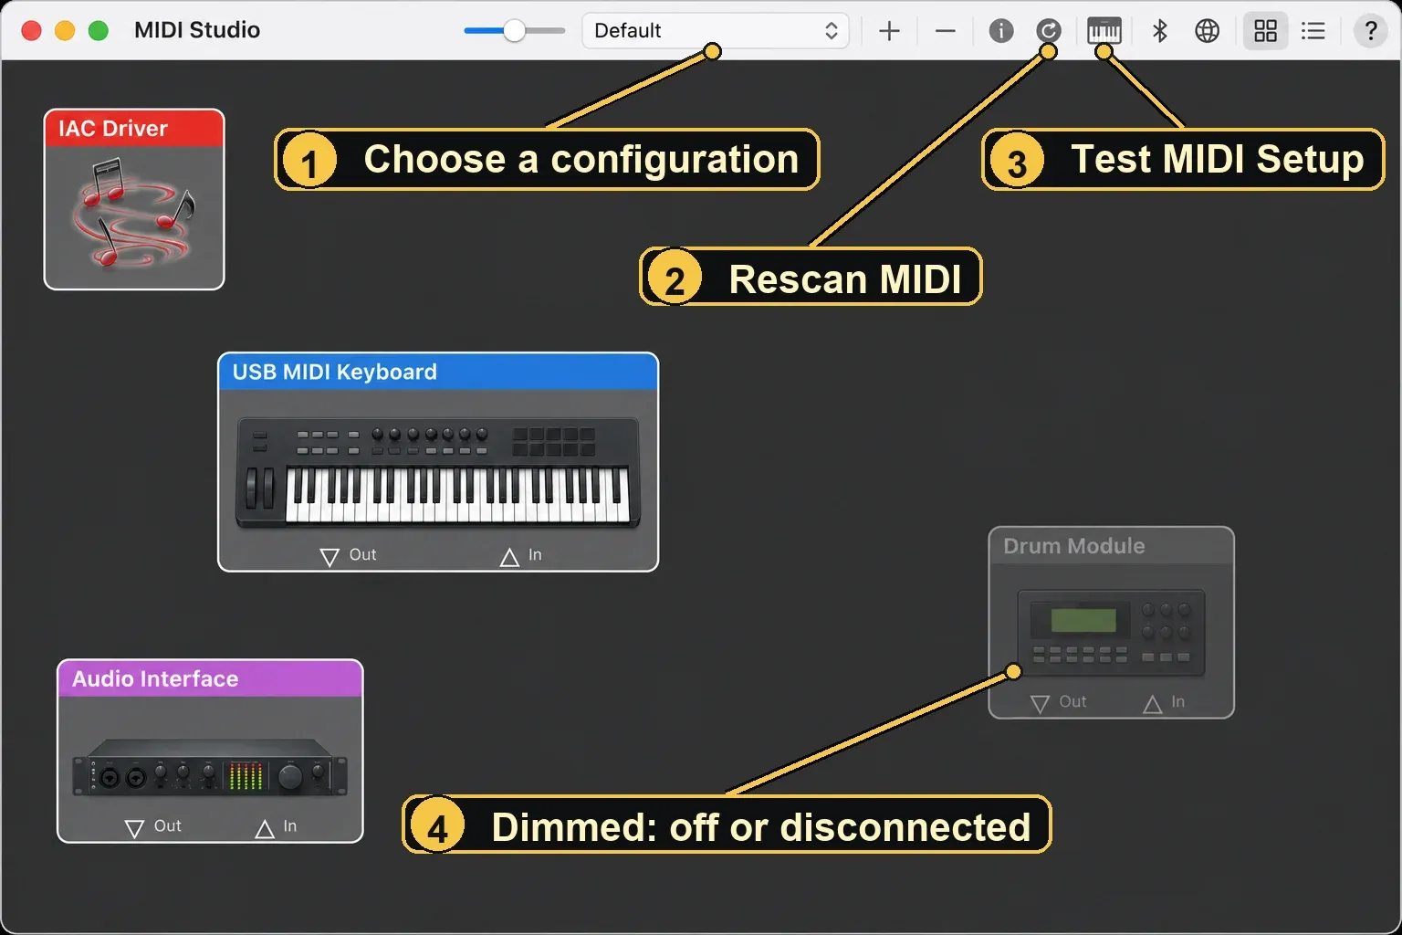Click USB MIDI Keyboard Out port triangle
This screenshot has height=935, width=1402.
[x=330, y=556]
